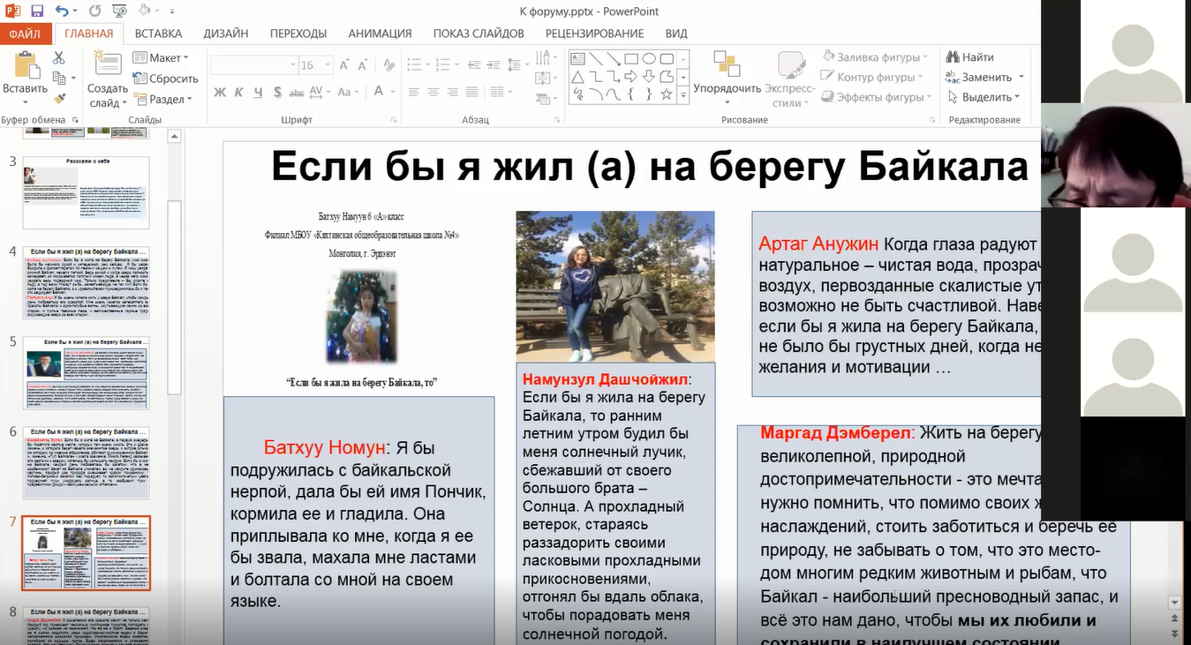Select the Star shape in shapes gallery
The height and width of the screenshot is (645, 1191).
[667, 94]
